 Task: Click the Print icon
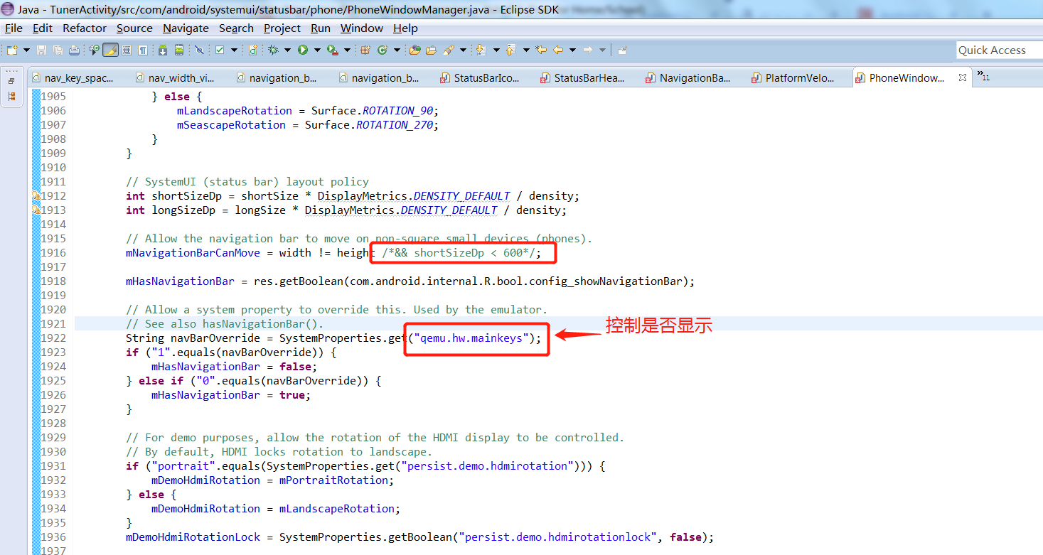[x=75, y=50]
